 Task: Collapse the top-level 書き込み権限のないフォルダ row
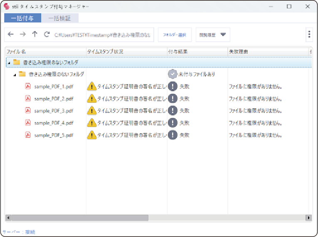[9, 63]
